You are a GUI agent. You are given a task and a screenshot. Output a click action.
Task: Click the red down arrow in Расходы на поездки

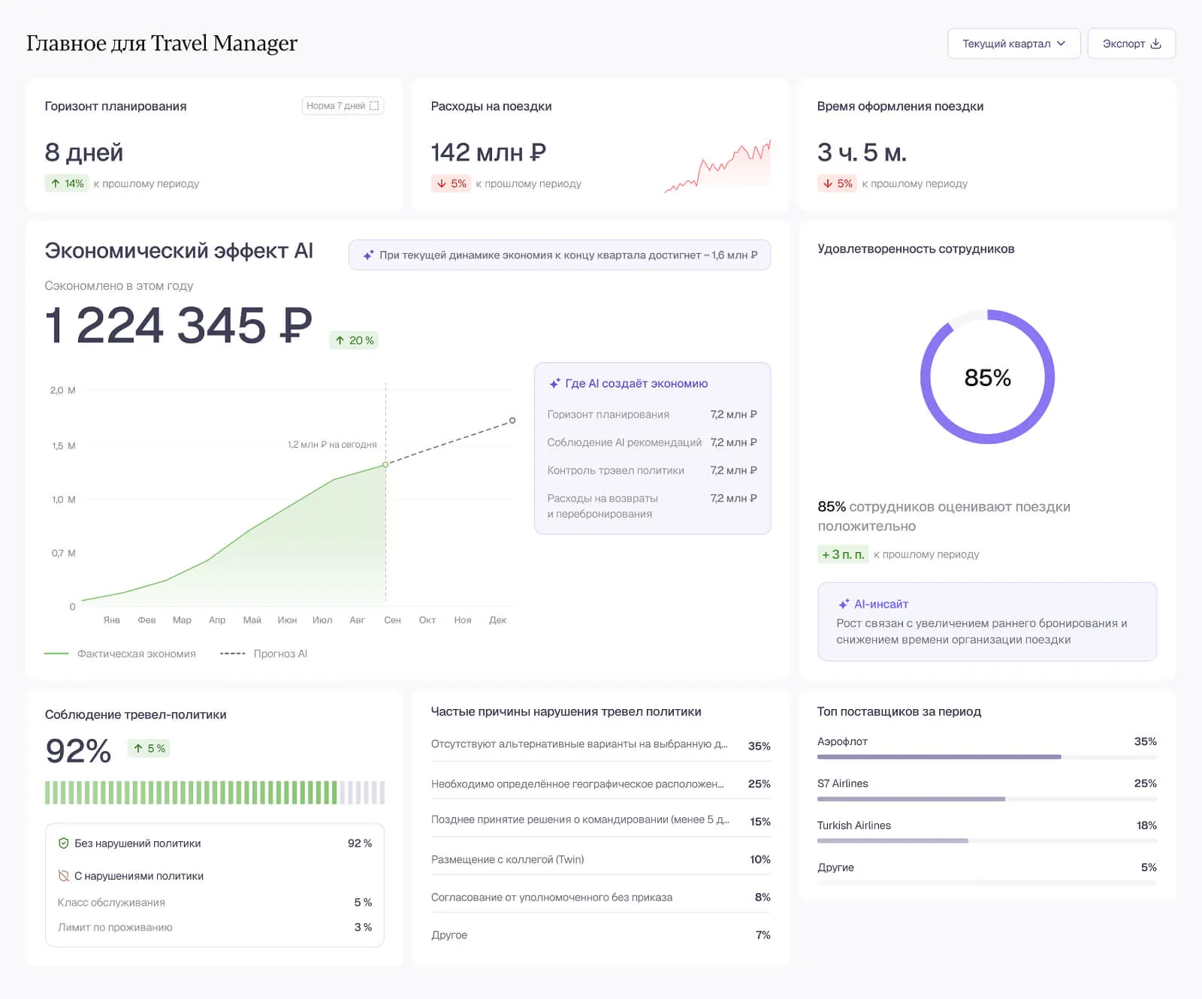coord(442,183)
